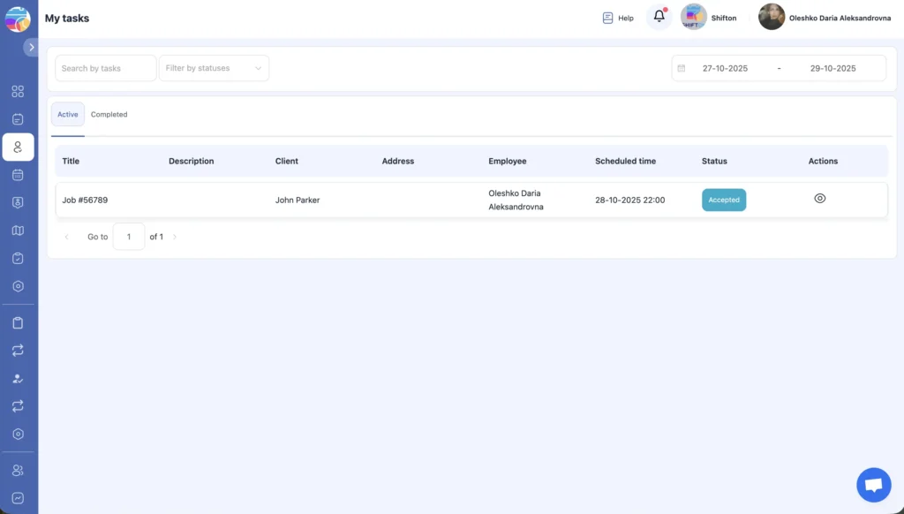Open the settings gear icon in sidebar
904x514 pixels.
pos(18,285)
